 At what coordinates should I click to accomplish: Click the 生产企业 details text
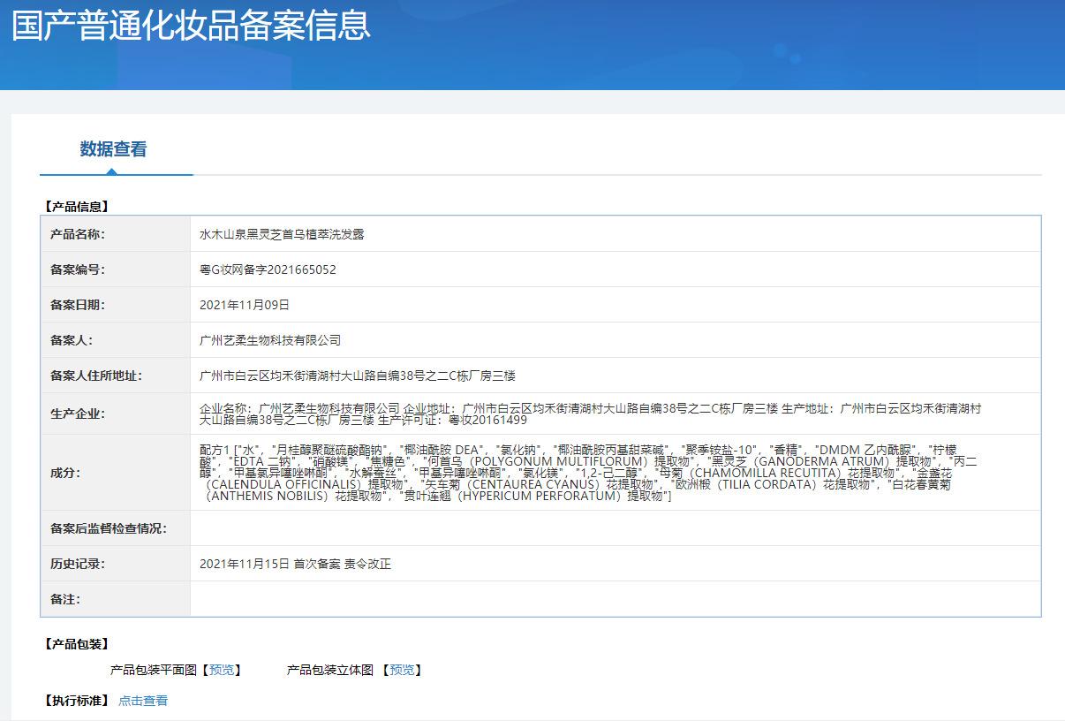(590, 414)
